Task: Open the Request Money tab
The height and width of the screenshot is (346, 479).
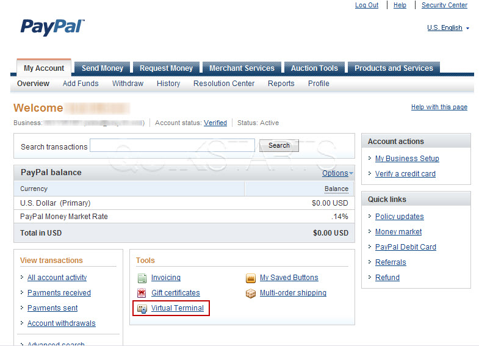Action: [166, 68]
